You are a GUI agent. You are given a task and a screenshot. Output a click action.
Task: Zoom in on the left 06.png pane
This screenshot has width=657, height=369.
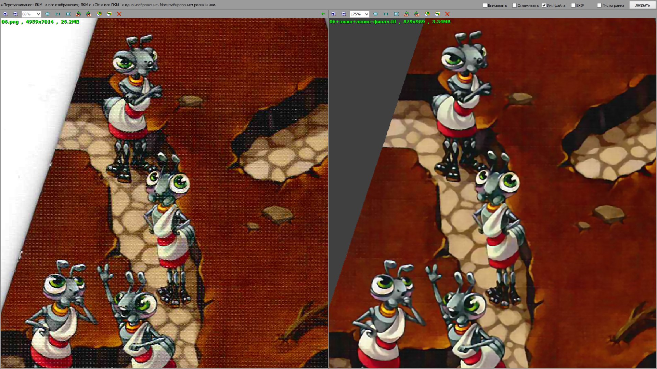(5, 14)
